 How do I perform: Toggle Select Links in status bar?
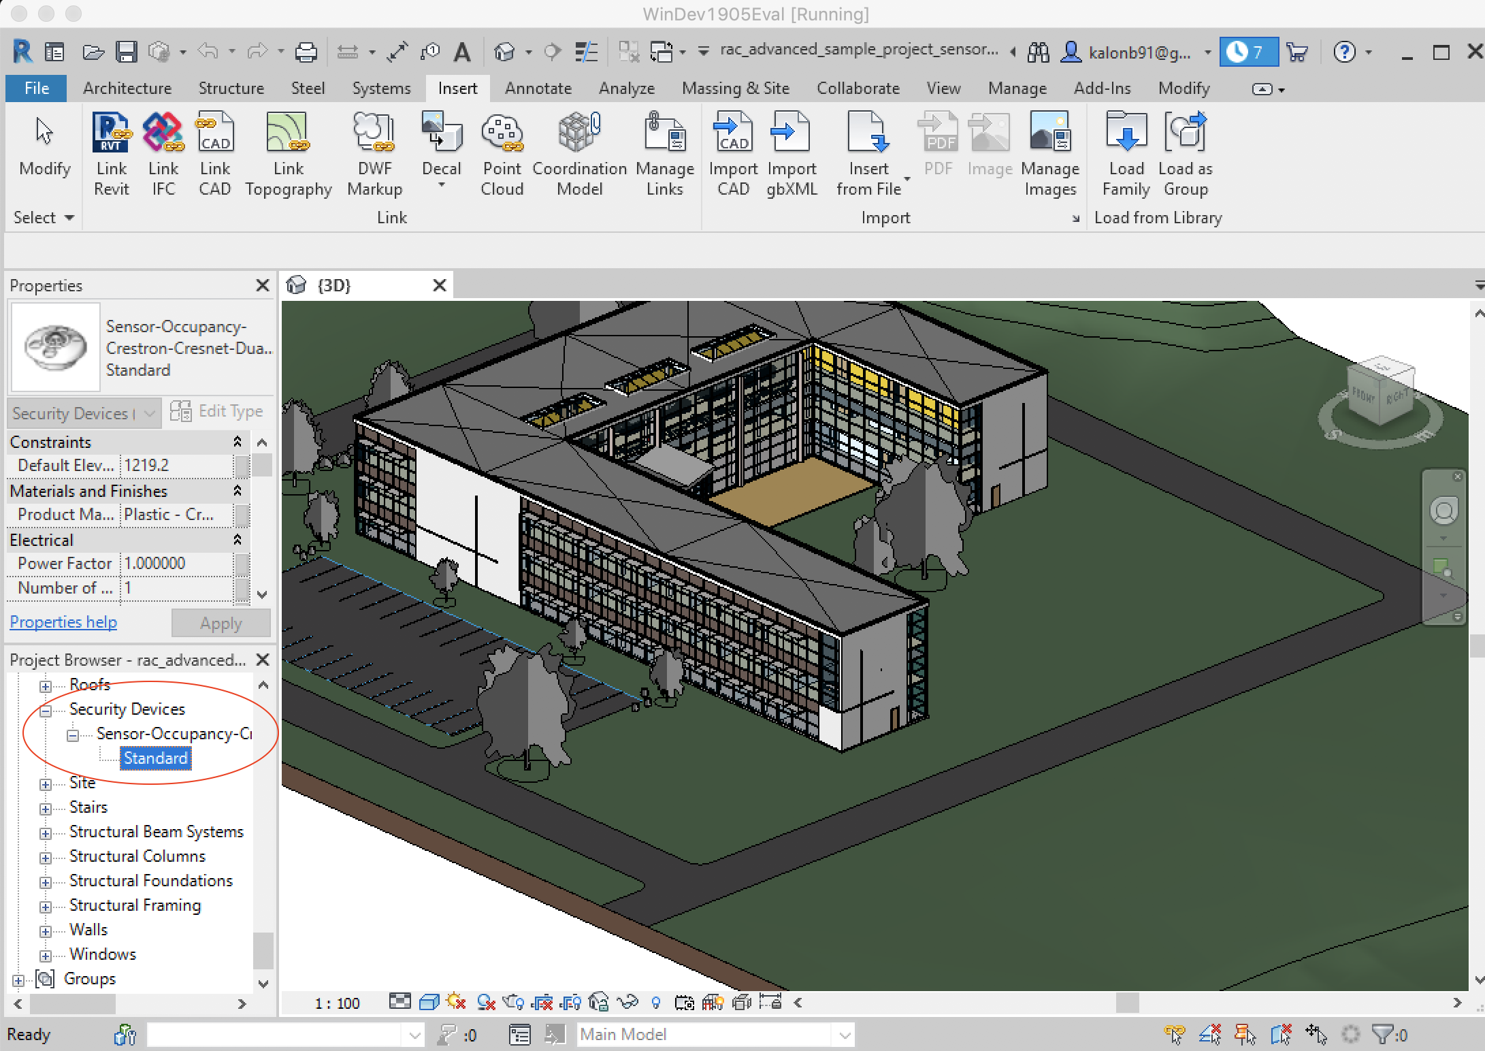(x=1174, y=1035)
